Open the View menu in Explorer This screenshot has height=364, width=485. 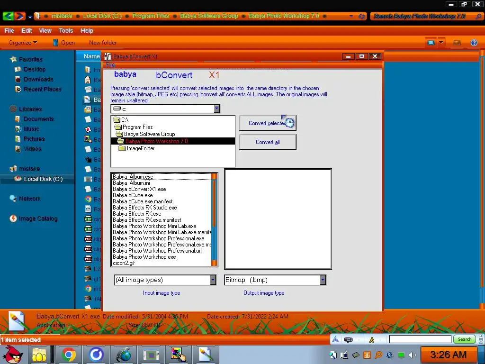coord(45,31)
